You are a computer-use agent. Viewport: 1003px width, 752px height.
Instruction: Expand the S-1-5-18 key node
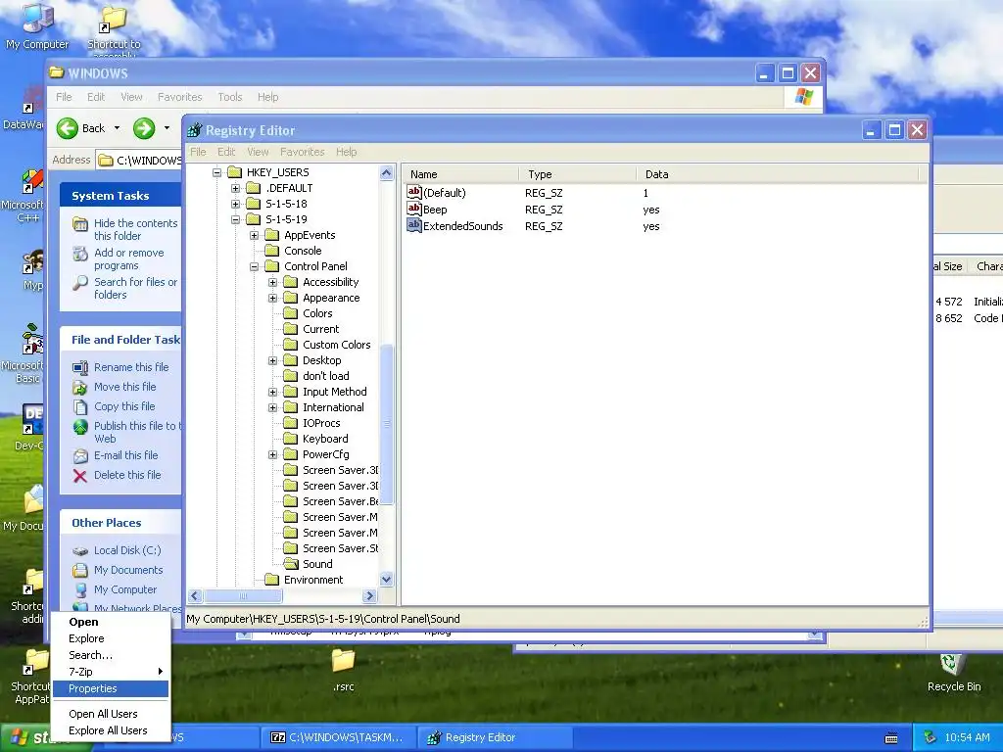(x=235, y=204)
